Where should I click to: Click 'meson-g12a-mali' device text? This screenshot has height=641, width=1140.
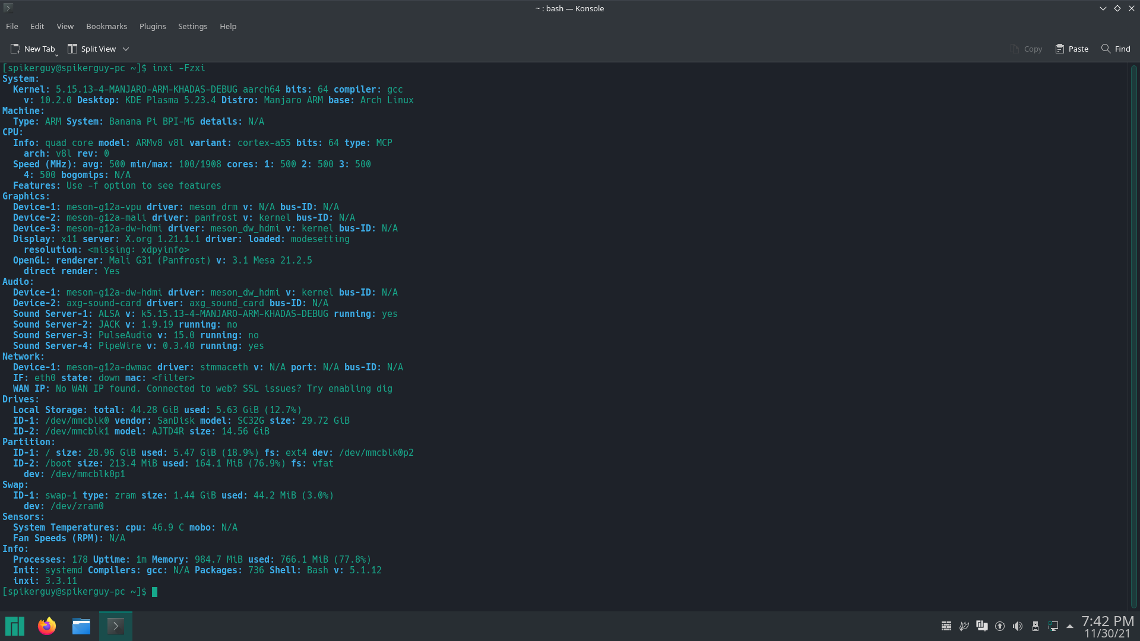point(106,218)
